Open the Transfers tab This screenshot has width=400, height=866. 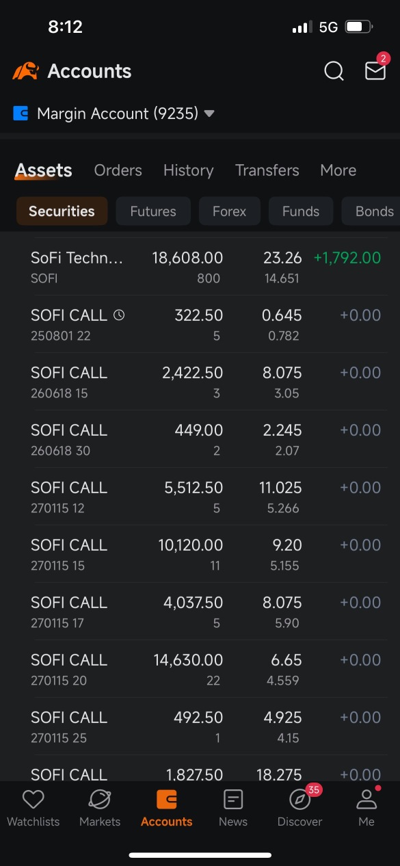coord(267,170)
